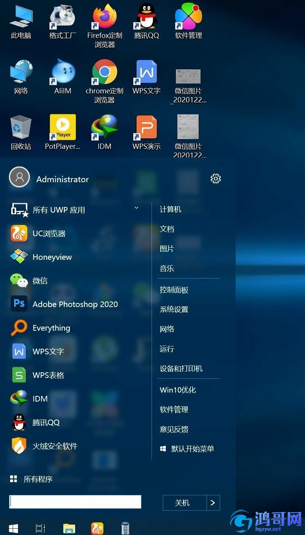Open 网络 desktop icon

pyautogui.click(x=21, y=77)
